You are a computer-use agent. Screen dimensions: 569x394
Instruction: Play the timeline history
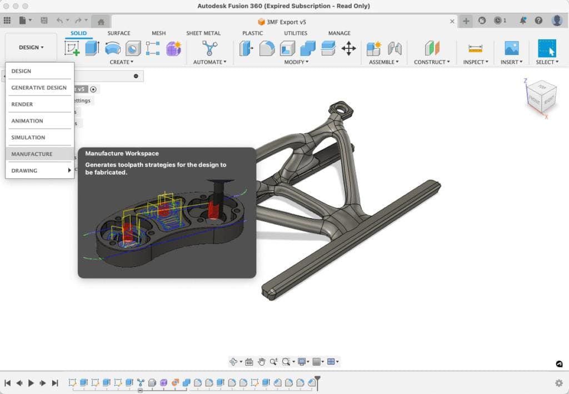(x=31, y=383)
